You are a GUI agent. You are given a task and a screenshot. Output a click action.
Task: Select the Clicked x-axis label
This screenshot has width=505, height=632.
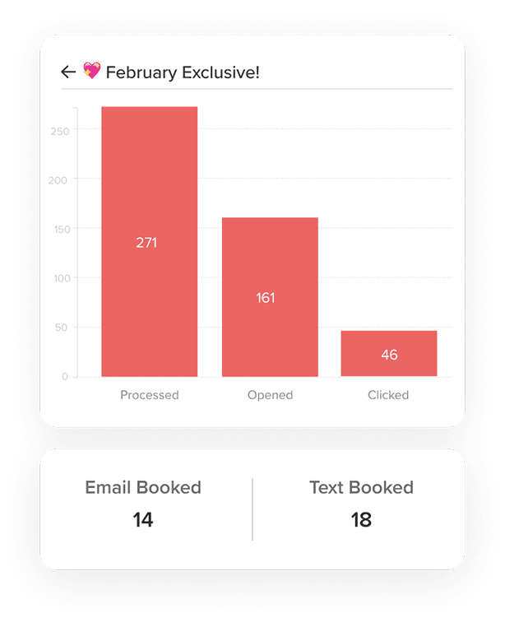point(388,395)
